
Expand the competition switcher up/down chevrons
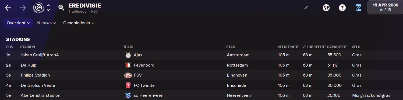[48, 8]
